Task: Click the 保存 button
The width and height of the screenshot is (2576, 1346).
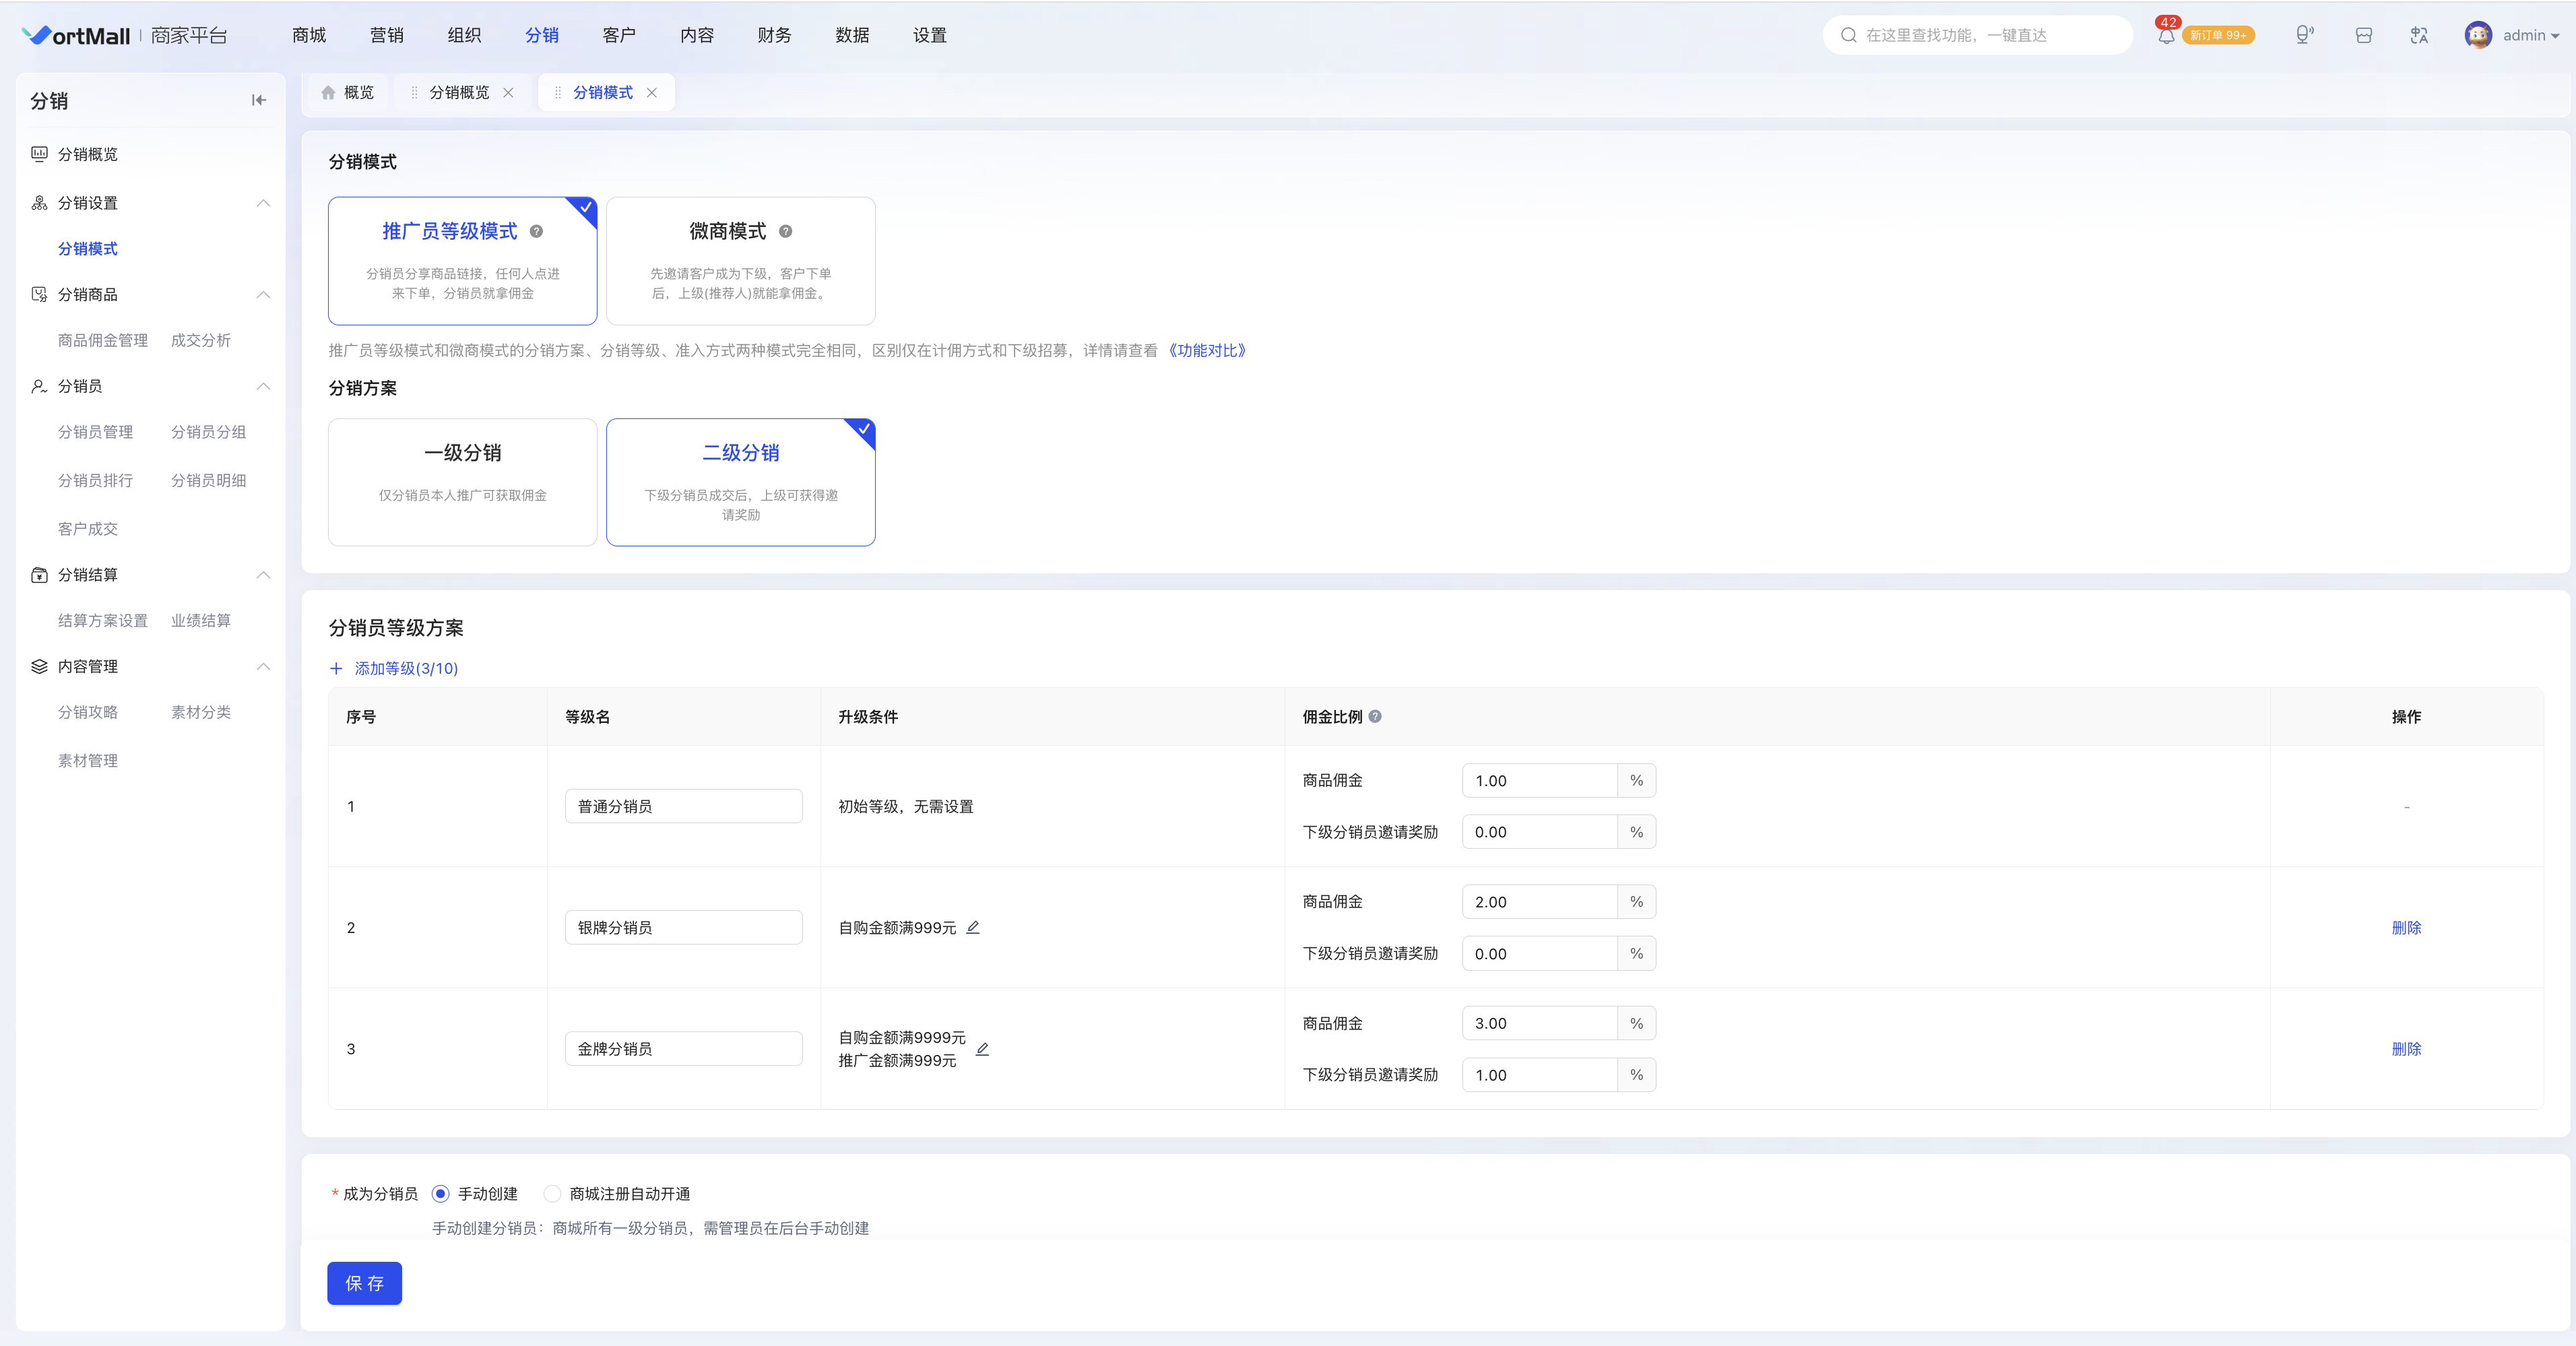Action: [x=364, y=1283]
